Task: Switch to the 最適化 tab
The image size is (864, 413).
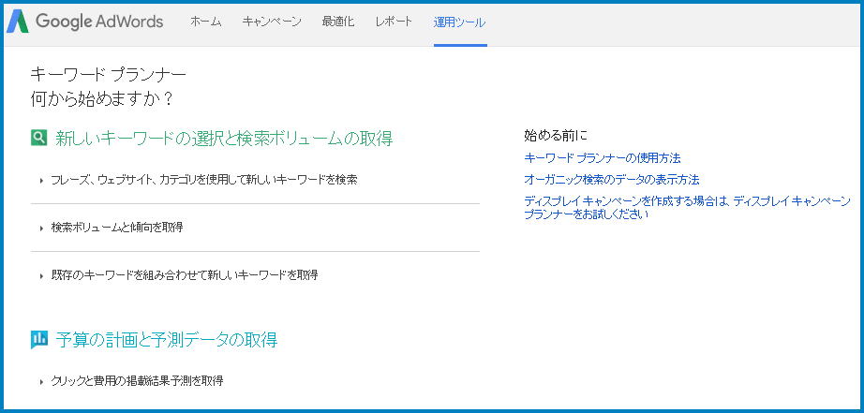Action: tap(338, 22)
